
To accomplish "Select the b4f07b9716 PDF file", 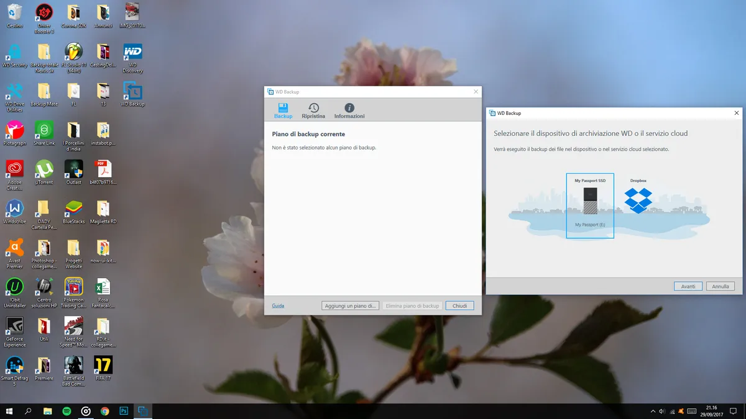I will 103,173.
